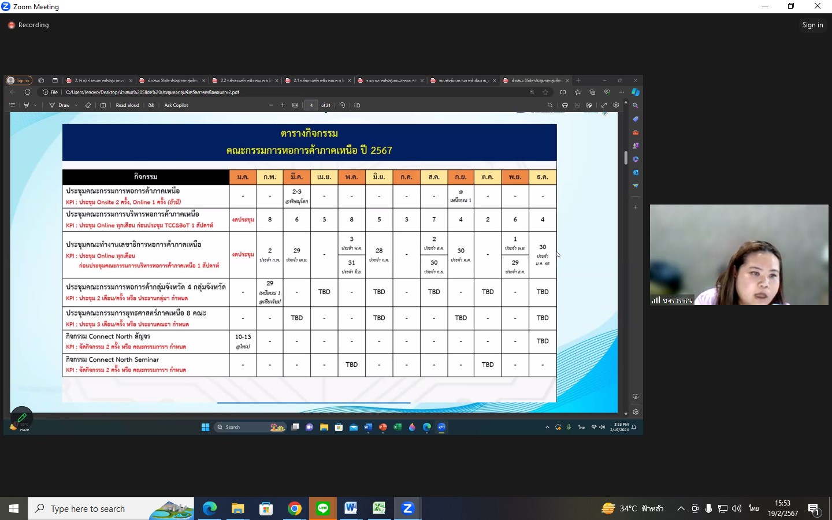Image resolution: width=832 pixels, height=520 pixels.
Task: Open Microsoft Edge from the taskbar
Action: (210, 508)
